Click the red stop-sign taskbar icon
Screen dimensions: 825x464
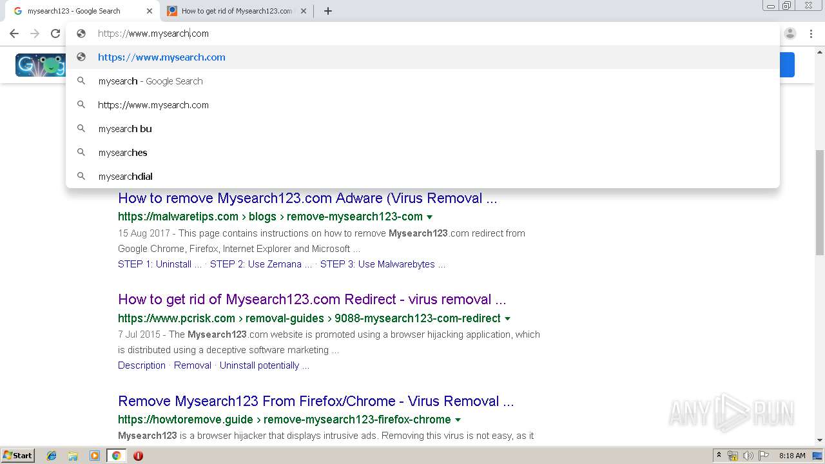(138, 456)
